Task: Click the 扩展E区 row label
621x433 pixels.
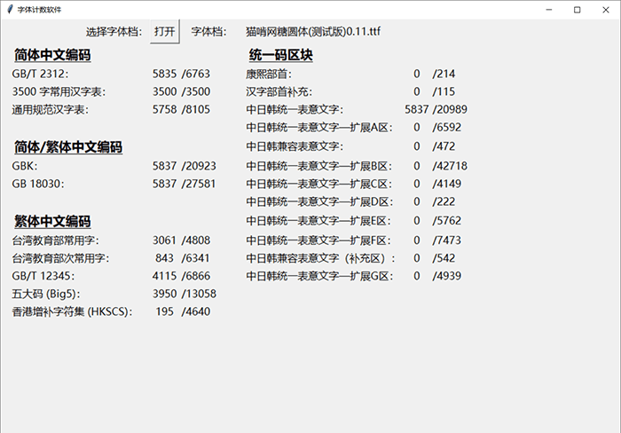Action: [318, 221]
